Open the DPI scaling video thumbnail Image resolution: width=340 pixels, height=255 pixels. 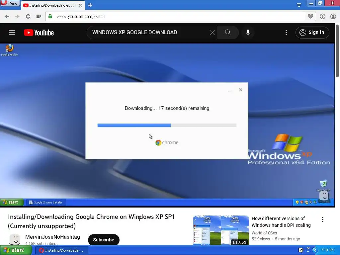pos(221,230)
